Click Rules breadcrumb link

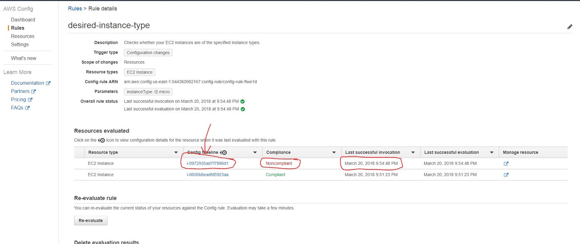[75, 8]
